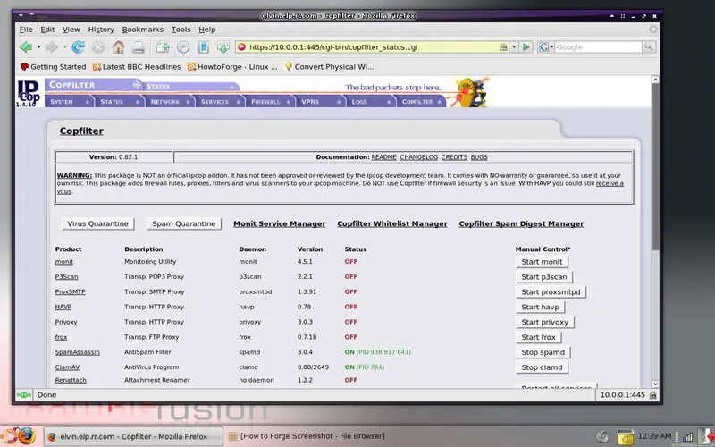Expand the System navigation menu
Image resolution: width=715 pixels, height=447 pixels.
[70, 102]
